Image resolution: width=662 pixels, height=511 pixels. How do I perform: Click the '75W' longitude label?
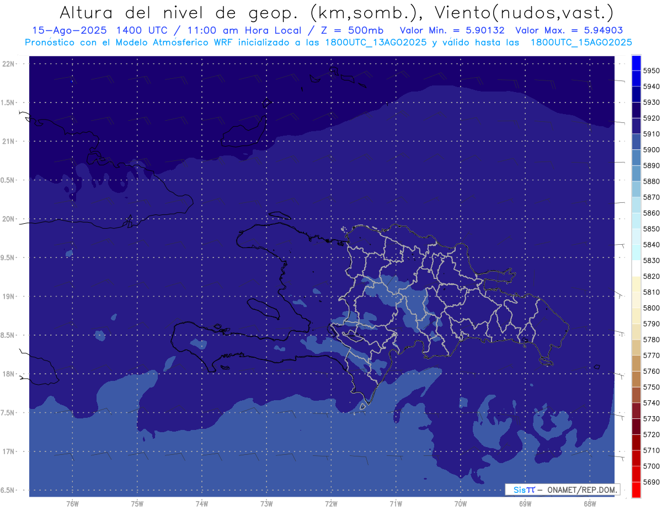(137, 504)
